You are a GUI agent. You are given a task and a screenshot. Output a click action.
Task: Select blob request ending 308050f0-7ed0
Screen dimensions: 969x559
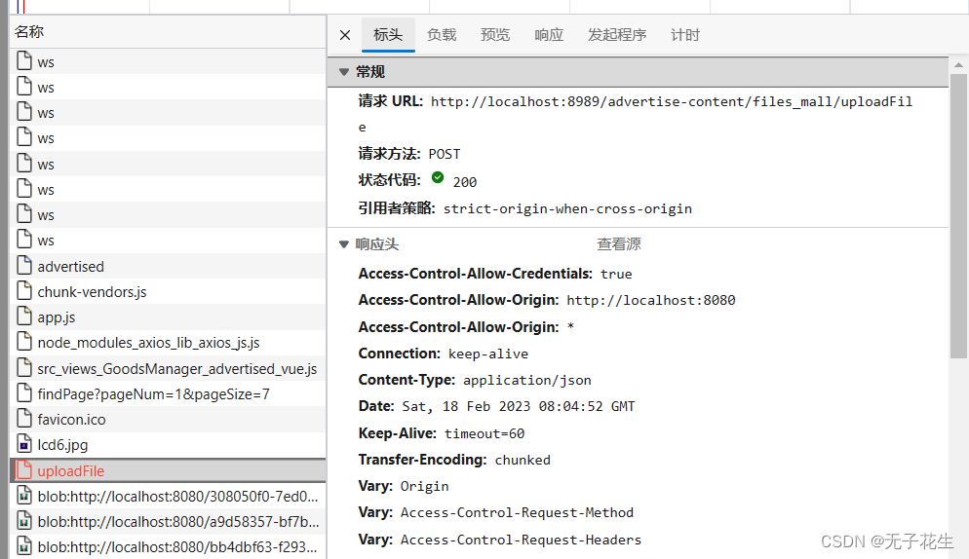(168, 496)
